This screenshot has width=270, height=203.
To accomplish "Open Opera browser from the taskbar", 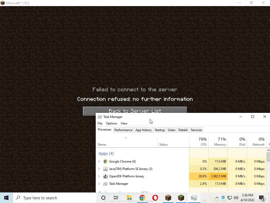I will (x=155, y=198).
